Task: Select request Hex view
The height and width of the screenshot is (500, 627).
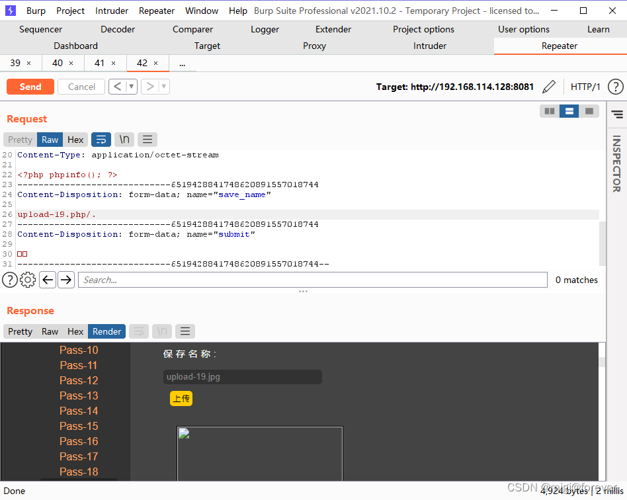Action: tap(75, 140)
